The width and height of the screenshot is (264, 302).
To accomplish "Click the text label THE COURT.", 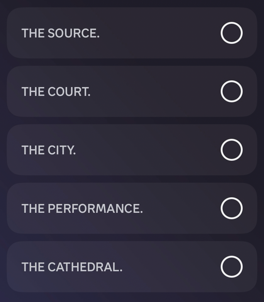I will pos(56,92).
